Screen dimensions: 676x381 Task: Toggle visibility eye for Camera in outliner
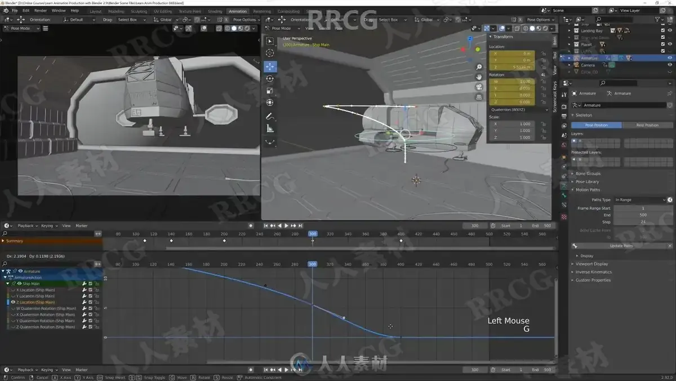click(670, 65)
